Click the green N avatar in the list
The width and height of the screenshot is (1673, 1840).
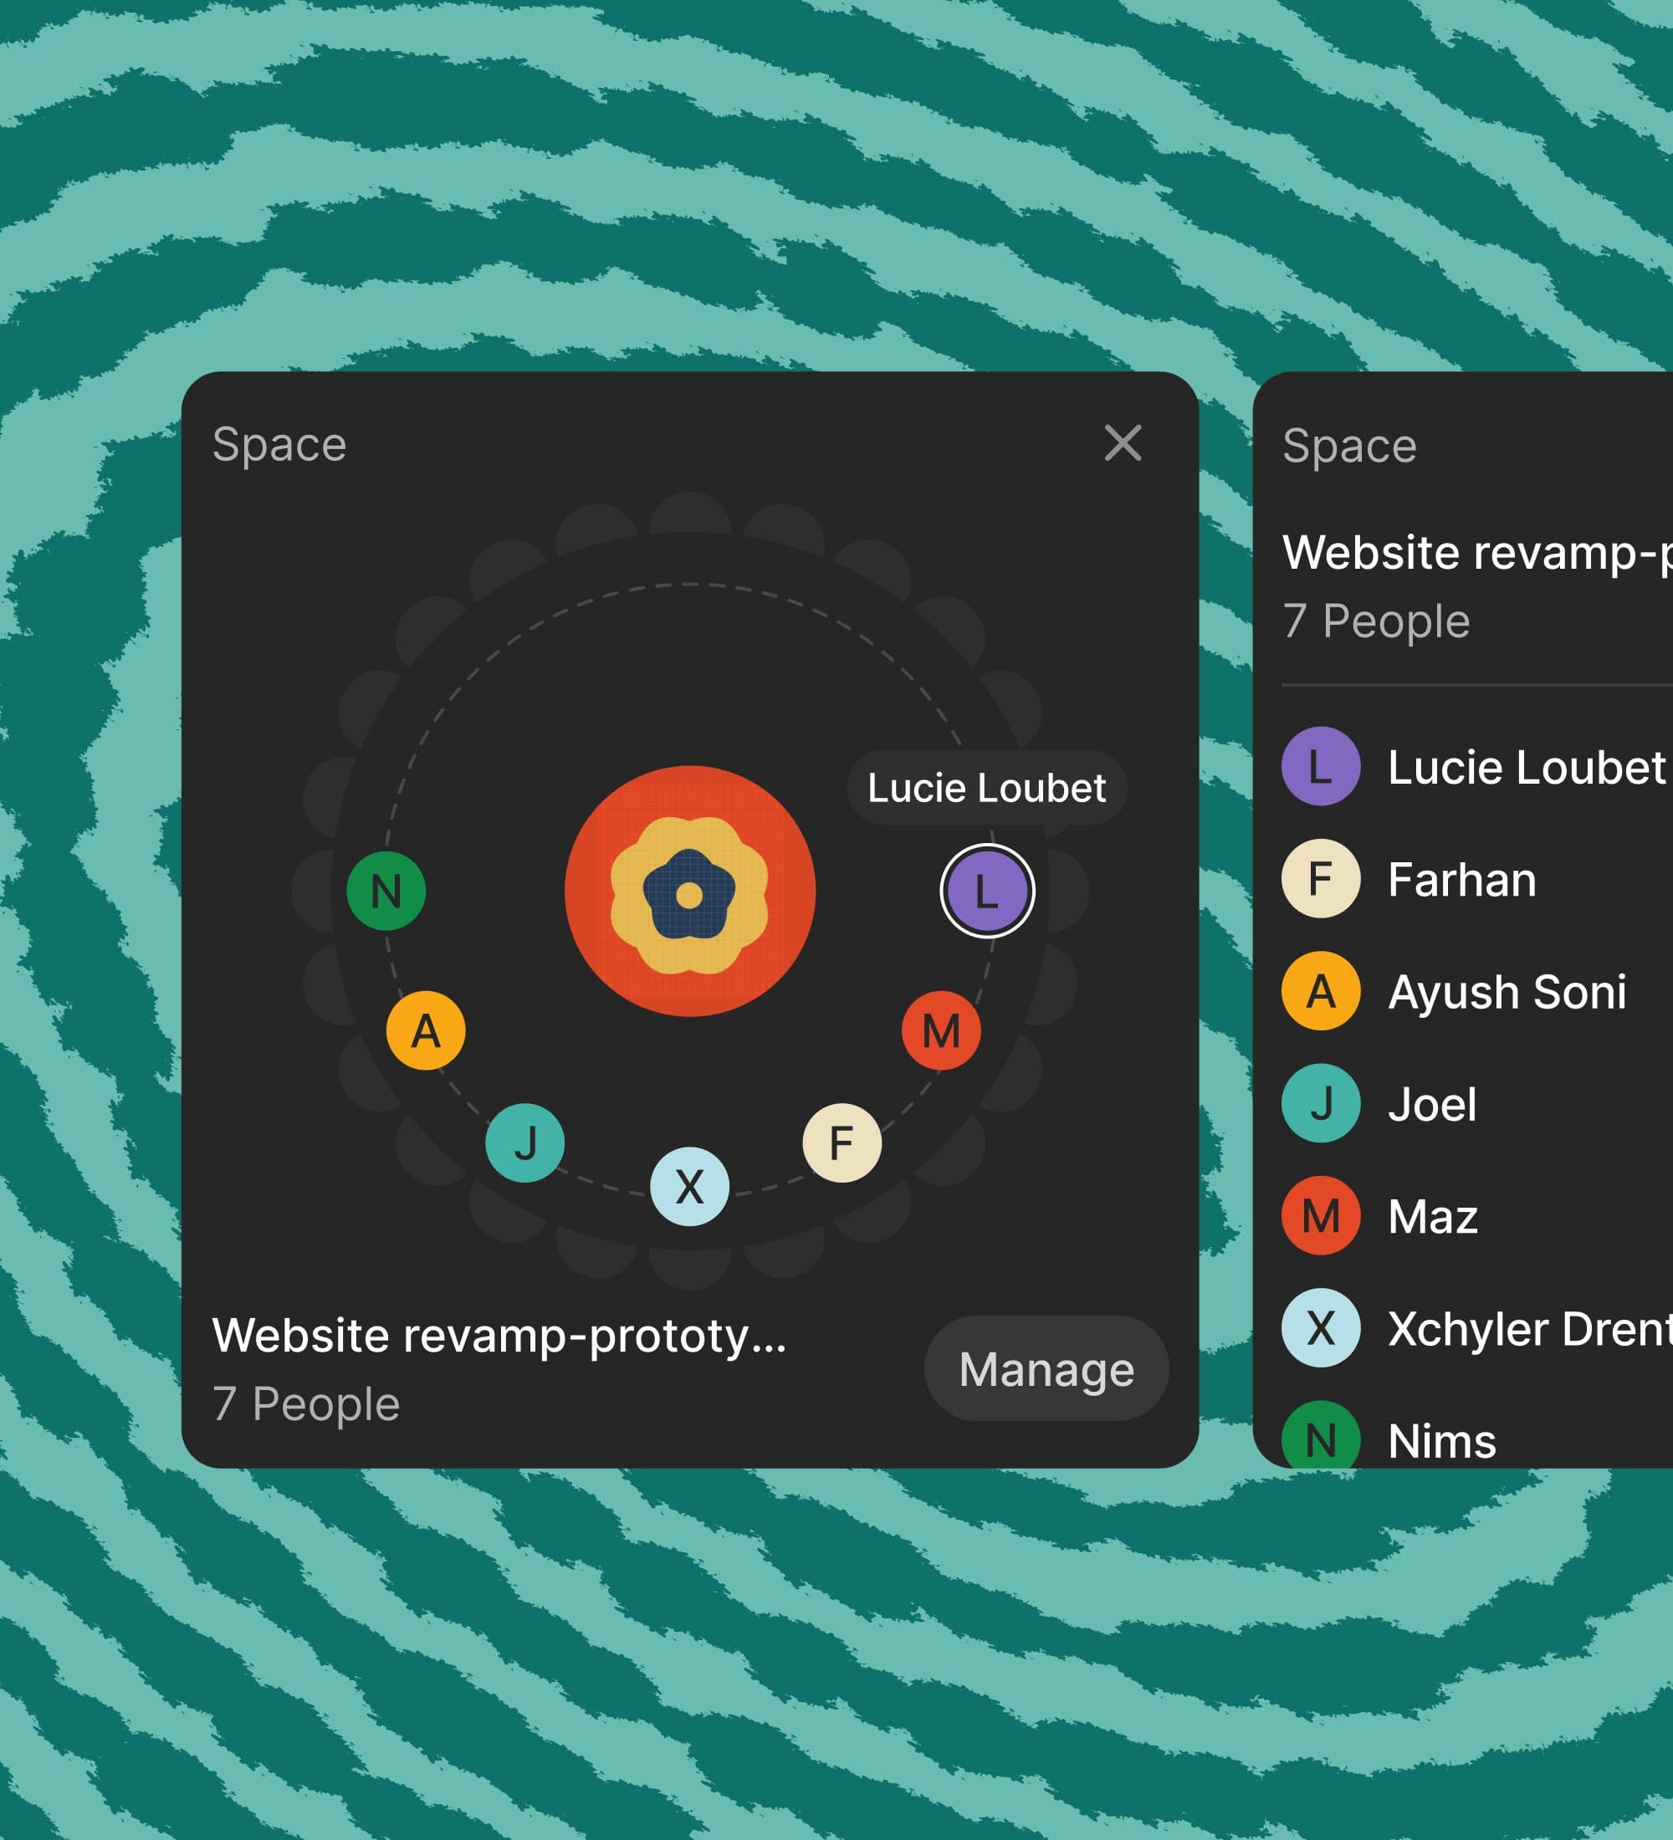tap(1321, 1436)
